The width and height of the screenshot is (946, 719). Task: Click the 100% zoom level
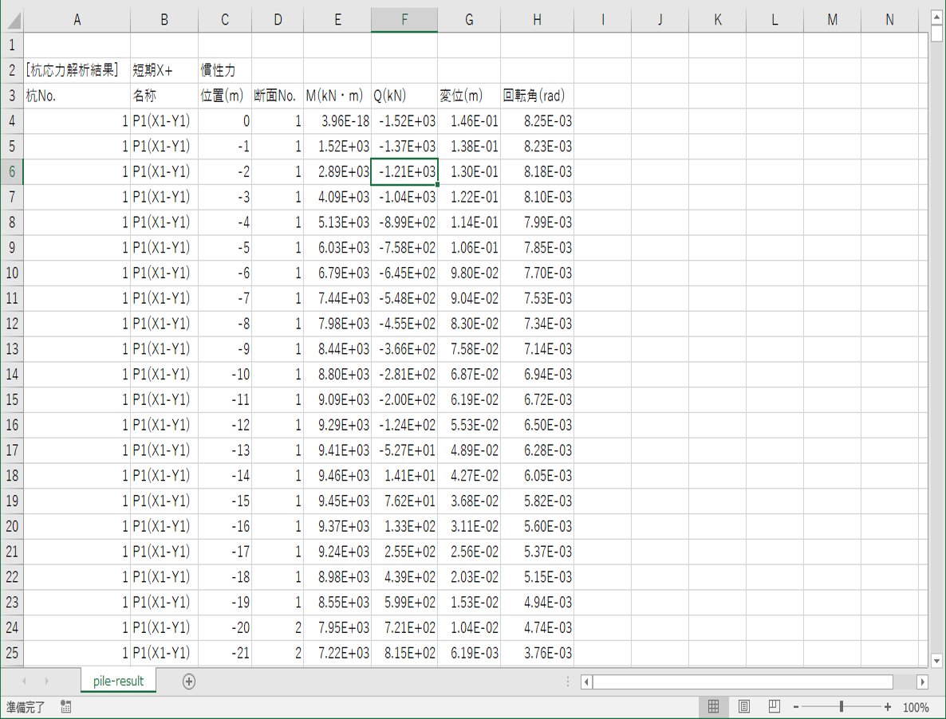pyautogui.click(x=915, y=708)
